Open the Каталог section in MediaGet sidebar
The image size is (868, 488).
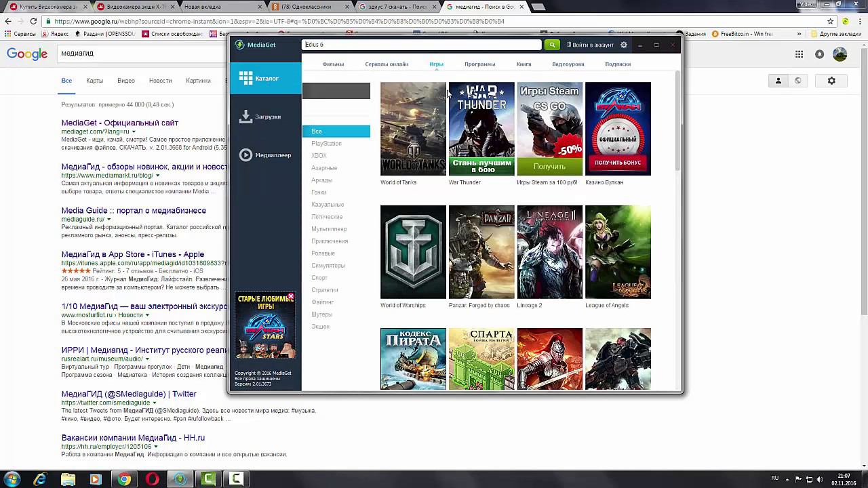coord(265,79)
